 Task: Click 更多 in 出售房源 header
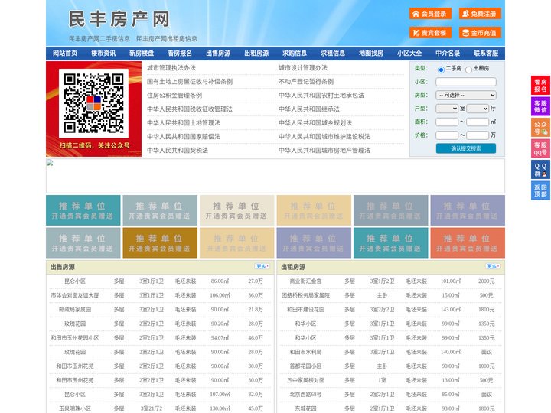[262, 267]
